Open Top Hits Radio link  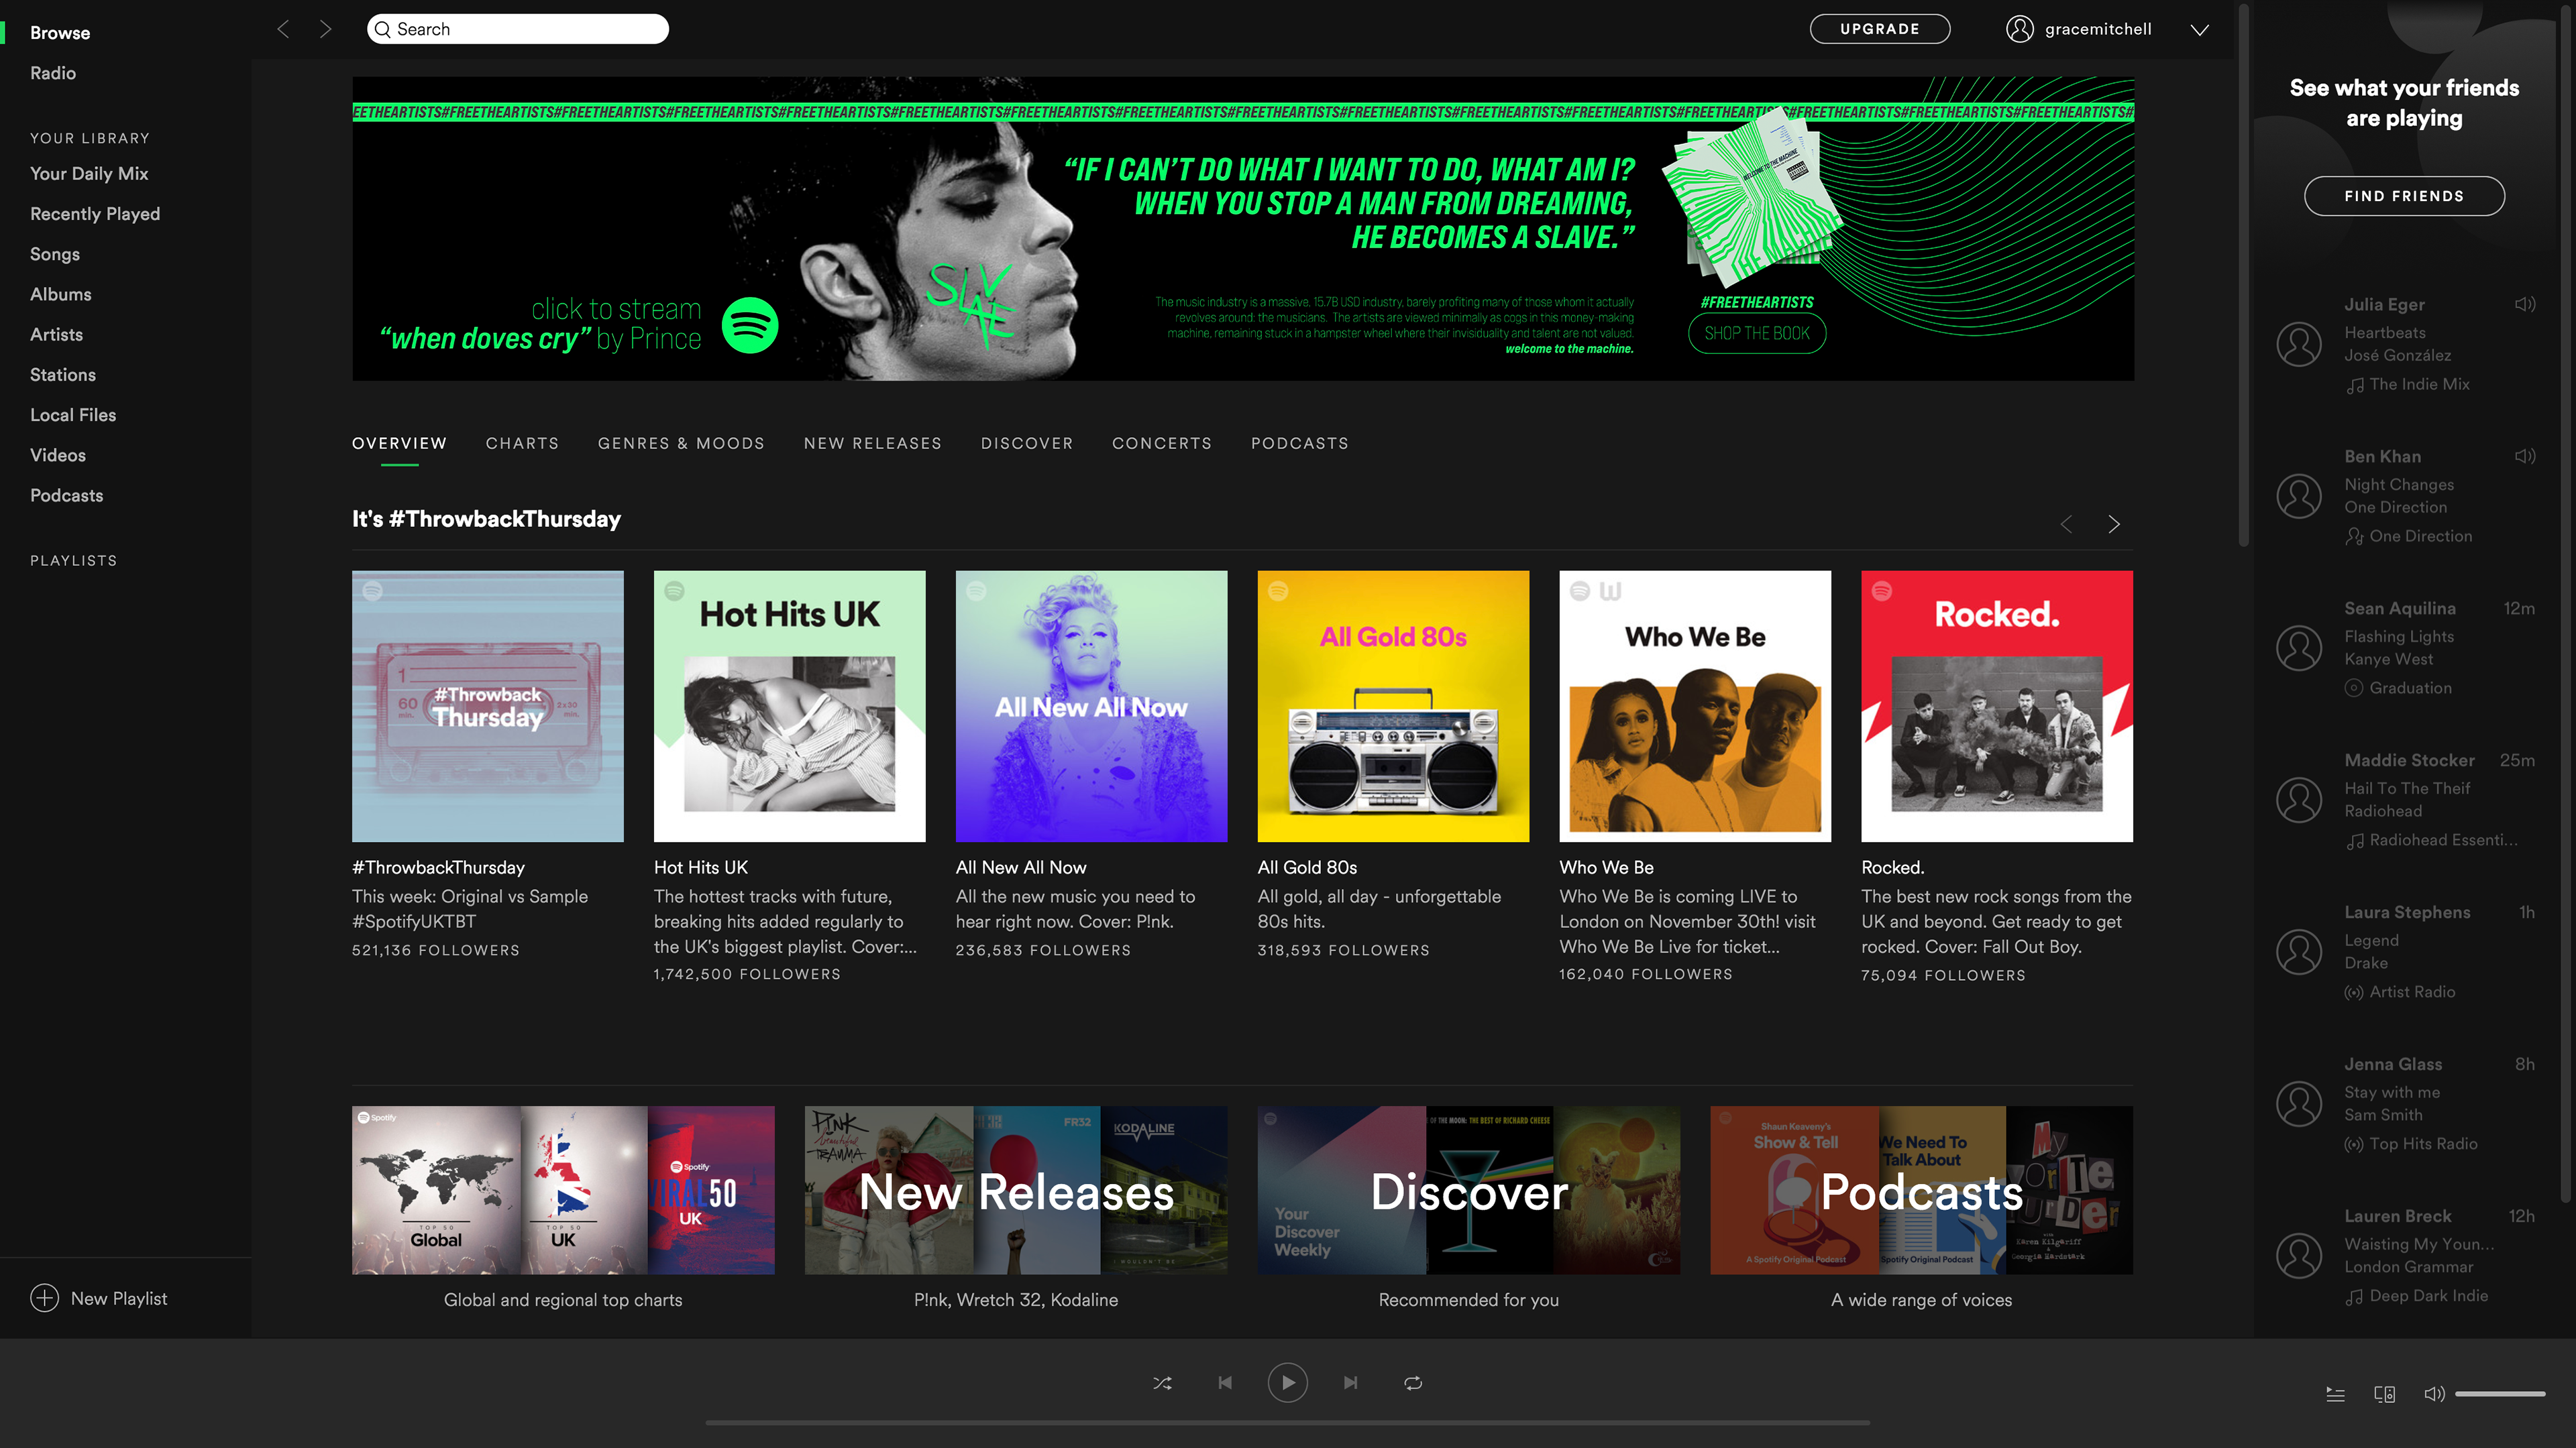[2423, 1143]
